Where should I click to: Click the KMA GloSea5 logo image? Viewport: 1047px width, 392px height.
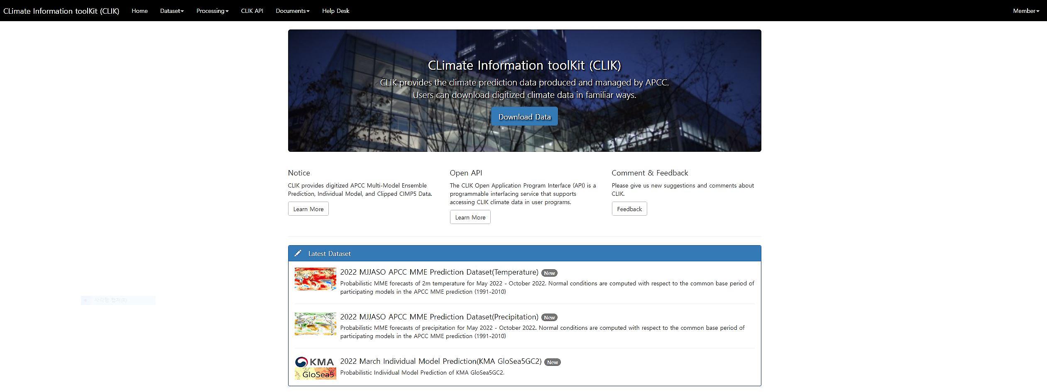pyautogui.click(x=315, y=368)
